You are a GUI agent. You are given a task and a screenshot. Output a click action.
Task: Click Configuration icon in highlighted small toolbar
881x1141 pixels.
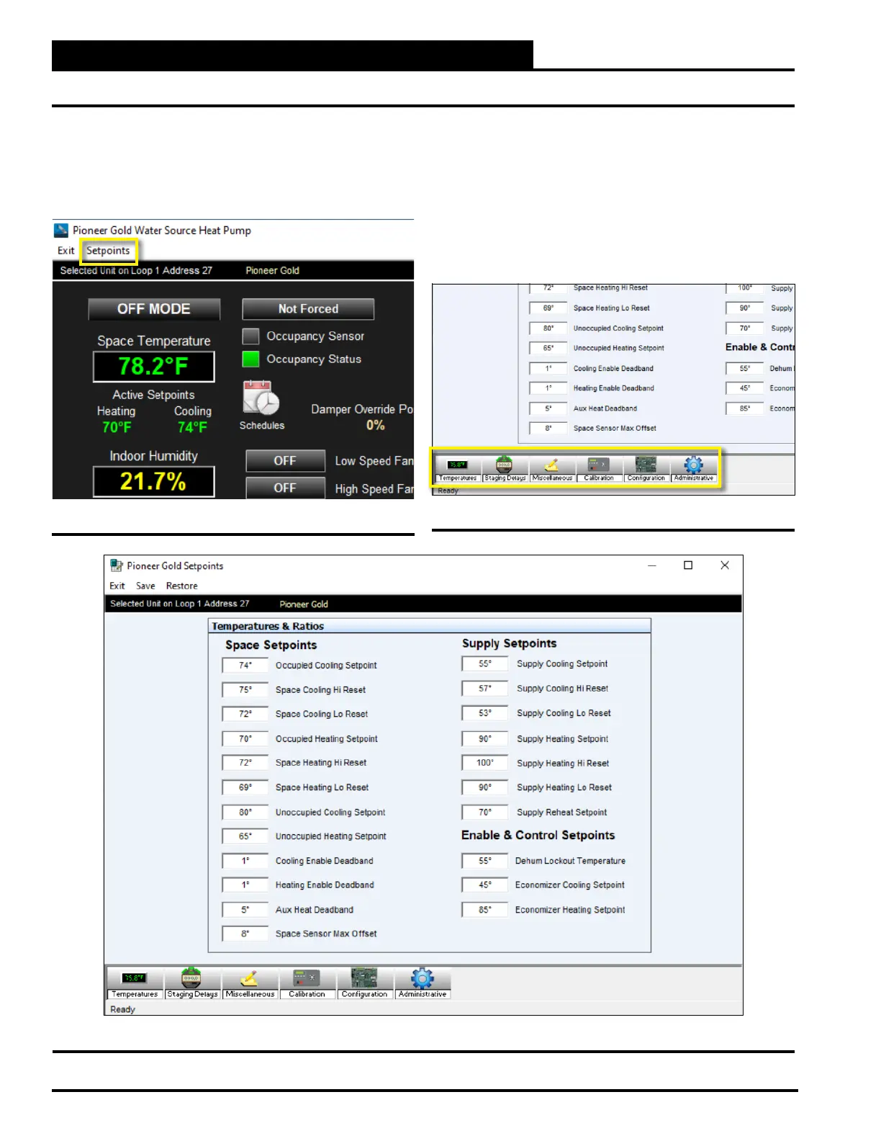[x=646, y=469]
